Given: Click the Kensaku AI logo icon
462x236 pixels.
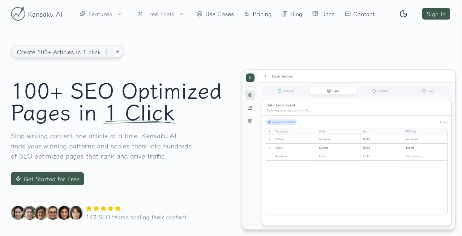Looking at the screenshot, I should (x=17, y=14).
